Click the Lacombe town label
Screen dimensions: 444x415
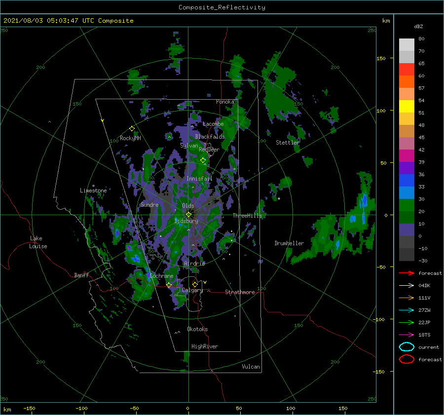213,124
